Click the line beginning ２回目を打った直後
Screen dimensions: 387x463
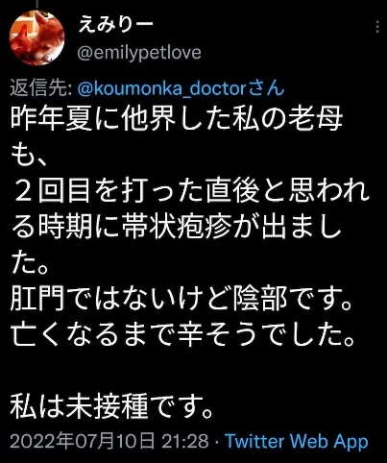[191, 192]
